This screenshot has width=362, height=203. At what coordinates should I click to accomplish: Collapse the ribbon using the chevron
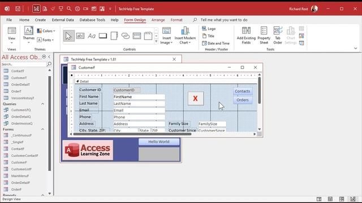click(x=356, y=48)
